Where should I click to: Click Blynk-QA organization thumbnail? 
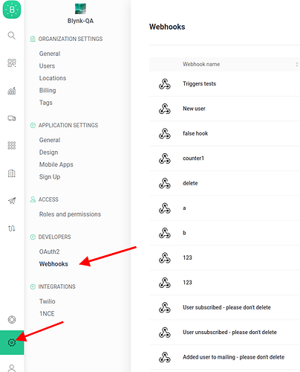pyautogui.click(x=80, y=9)
